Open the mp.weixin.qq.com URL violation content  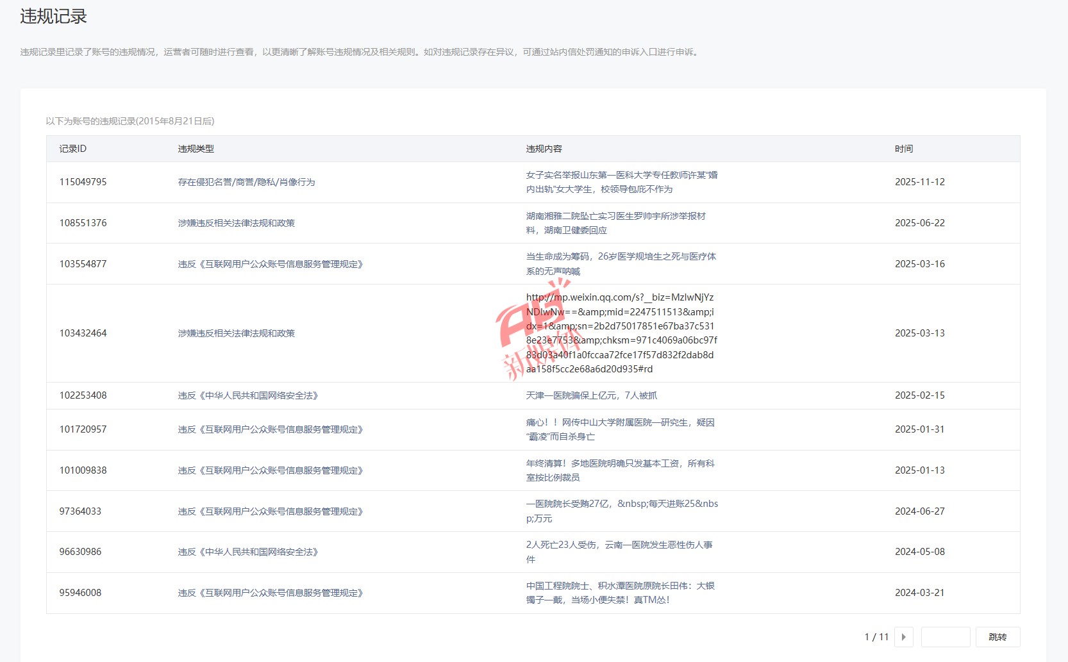tap(621, 333)
